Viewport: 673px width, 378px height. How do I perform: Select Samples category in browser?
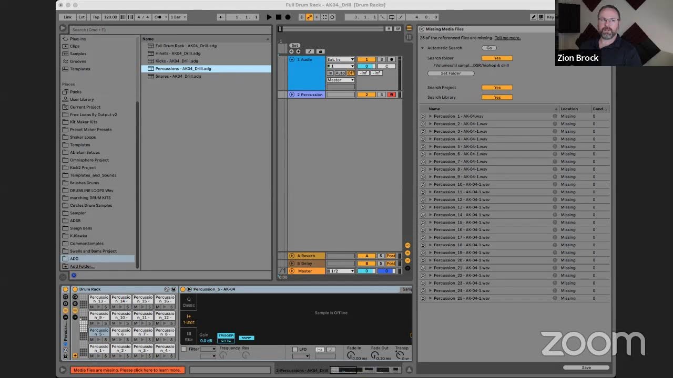click(x=78, y=54)
